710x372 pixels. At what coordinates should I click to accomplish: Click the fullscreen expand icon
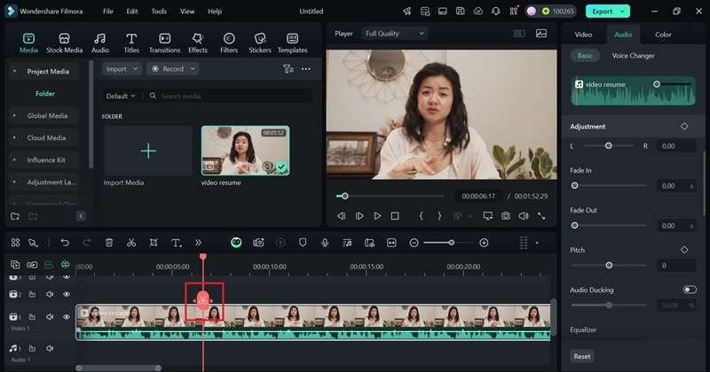(x=541, y=216)
